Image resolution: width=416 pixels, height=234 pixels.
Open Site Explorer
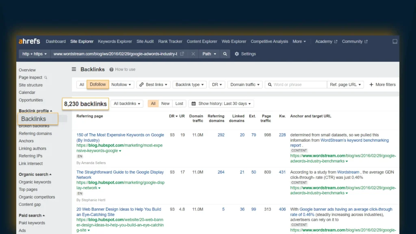pyautogui.click(x=82, y=41)
